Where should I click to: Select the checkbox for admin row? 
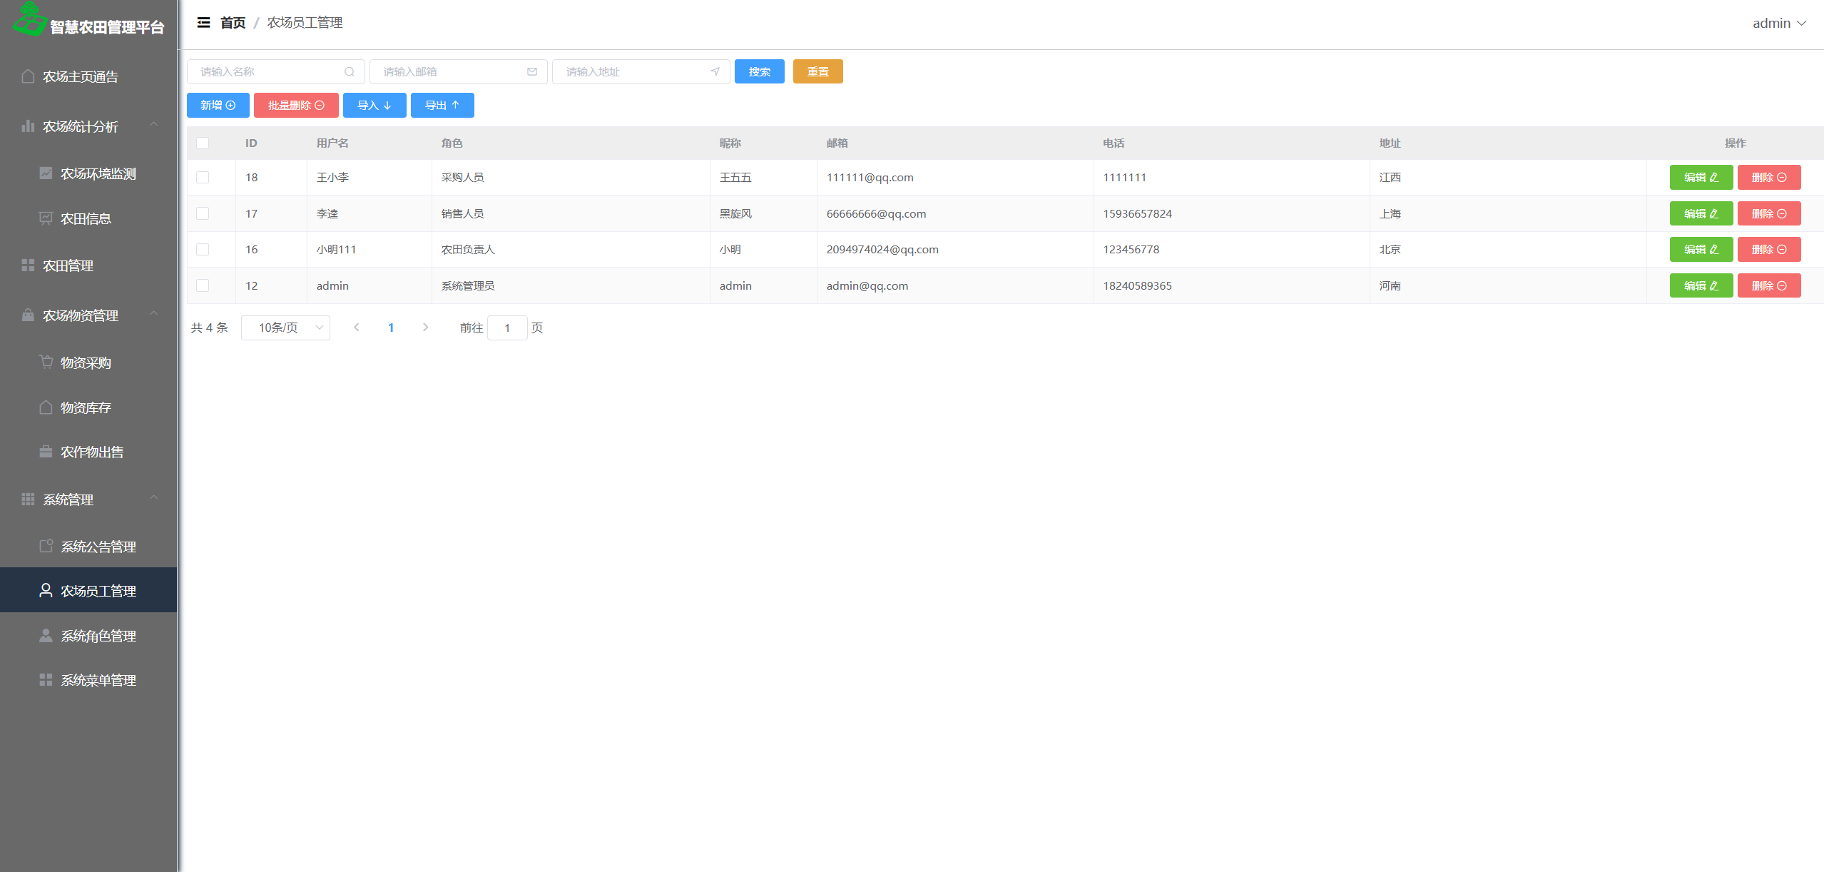tap(203, 285)
